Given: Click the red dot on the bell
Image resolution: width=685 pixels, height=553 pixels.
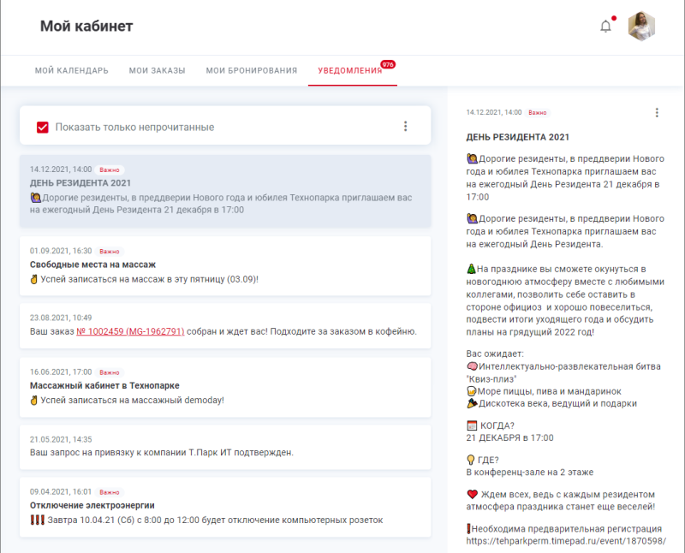Looking at the screenshot, I should coord(613,16).
